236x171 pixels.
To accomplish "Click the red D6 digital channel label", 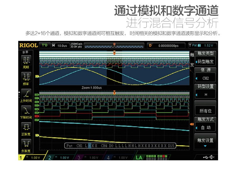I will tap(37, 116).
